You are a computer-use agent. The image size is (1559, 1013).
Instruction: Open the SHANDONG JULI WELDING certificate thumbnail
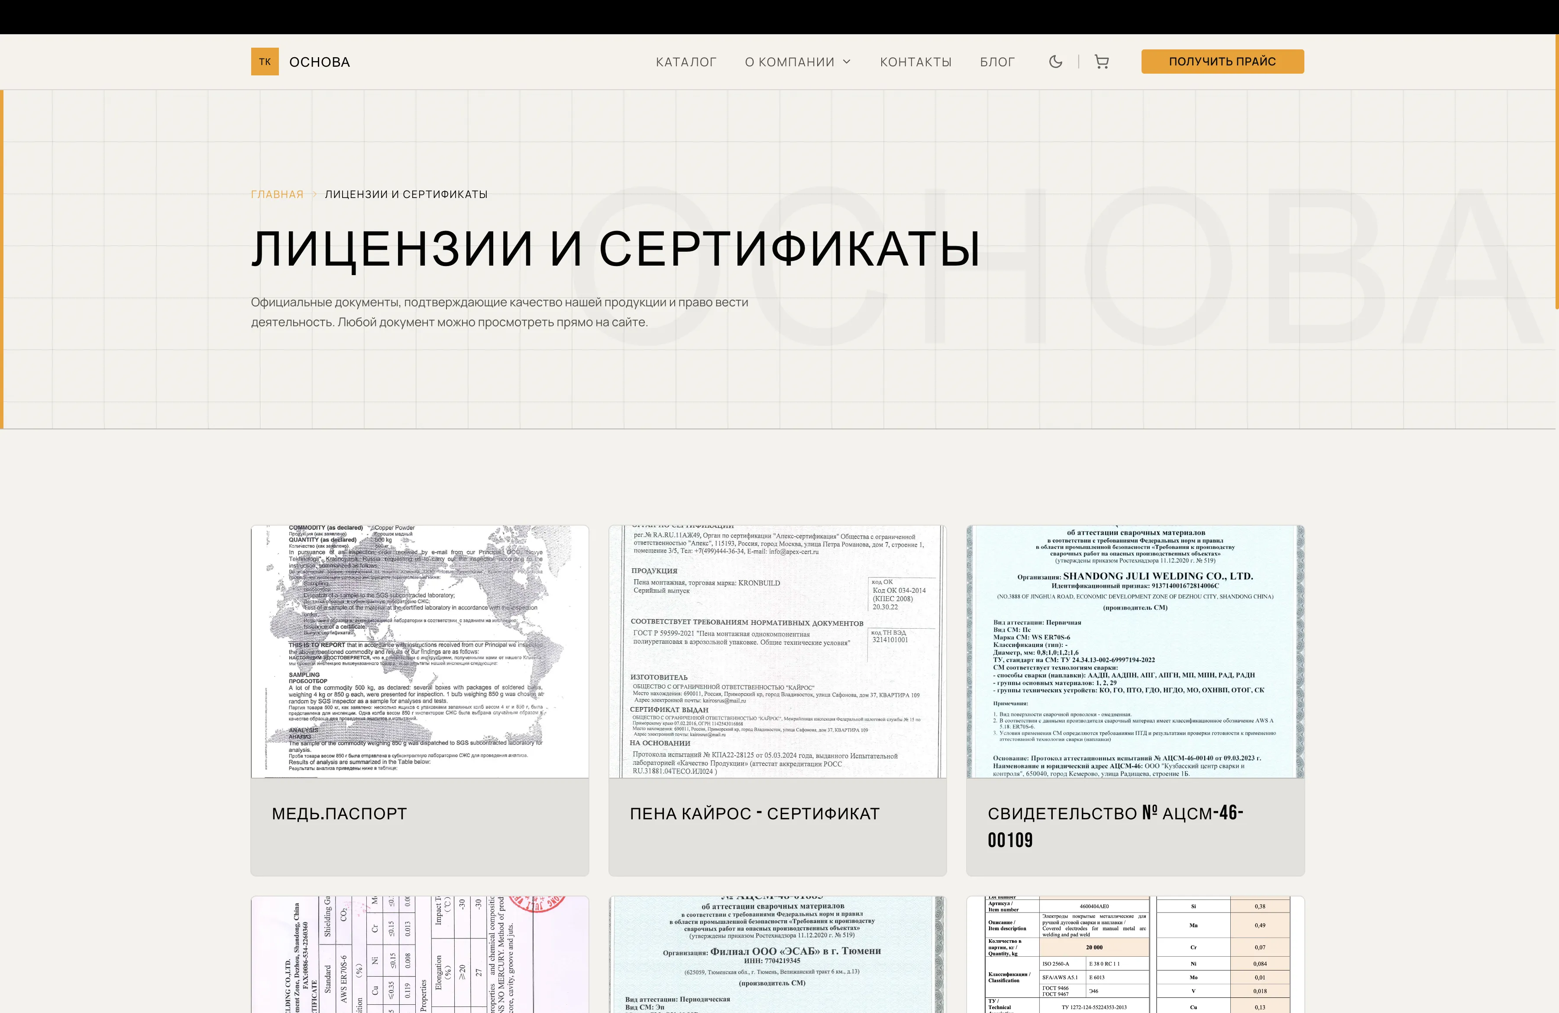click(1135, 651)
